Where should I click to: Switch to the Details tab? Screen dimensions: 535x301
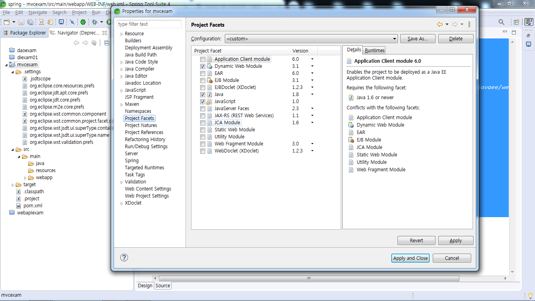[354, 50]
